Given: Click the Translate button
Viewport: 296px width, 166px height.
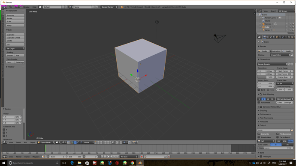Looking at the screenshot, I should pos(15,15).
